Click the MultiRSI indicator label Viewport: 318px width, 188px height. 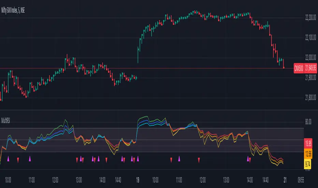5,121
